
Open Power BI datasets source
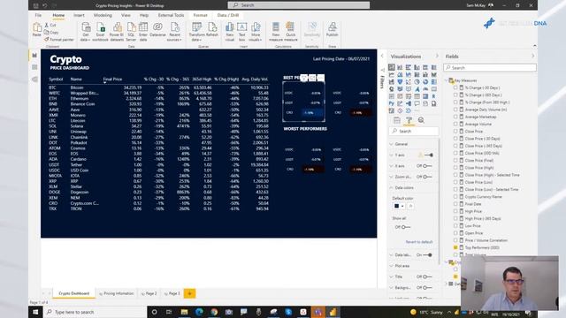click(117, 32)
